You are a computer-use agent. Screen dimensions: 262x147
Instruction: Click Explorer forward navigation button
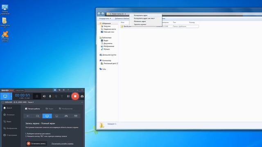pyautogui.click(x=103, y=14)
